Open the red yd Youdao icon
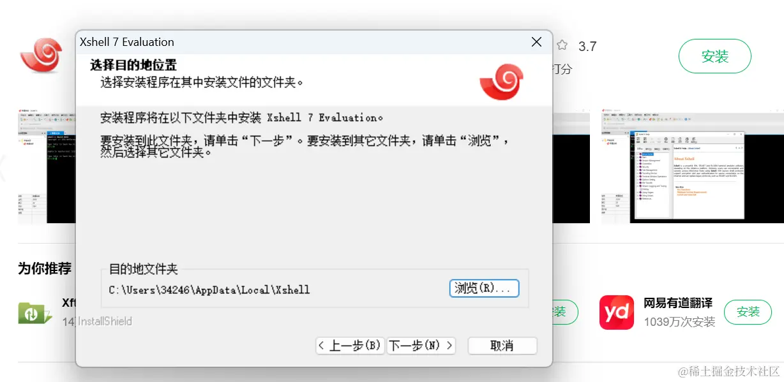Image resolution: width=784 pixels, height=382 pixels. coord(617,312)
